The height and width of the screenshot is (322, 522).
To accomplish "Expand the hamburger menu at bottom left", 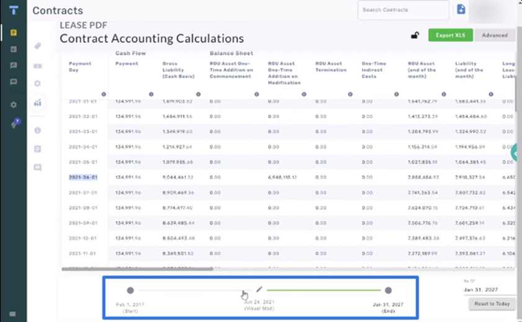I will 13,313.
